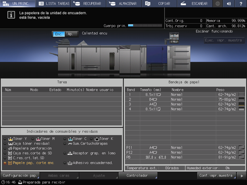This screenshot has height=185, width=247.
Task: Click tray 1 paper level icon
Action: click(241, 94)
